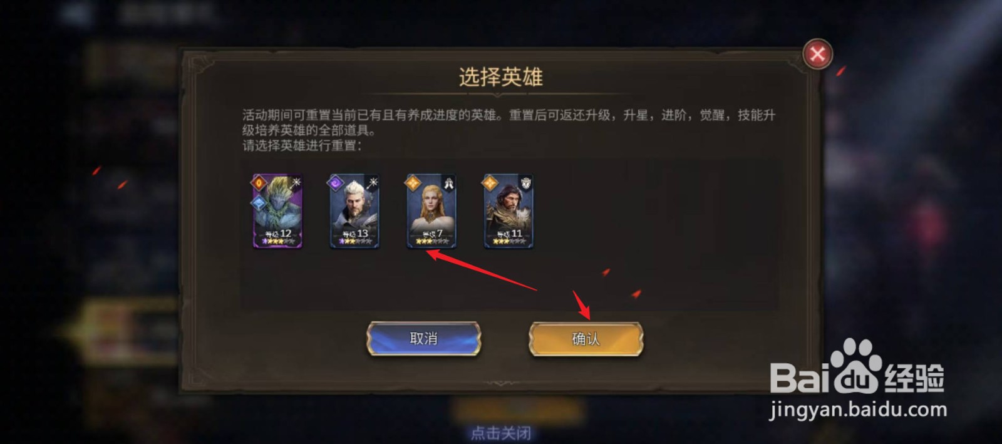Close the 选择英雄 dialog with red X
Viewport: 1002px width, 444px height.
817,54
